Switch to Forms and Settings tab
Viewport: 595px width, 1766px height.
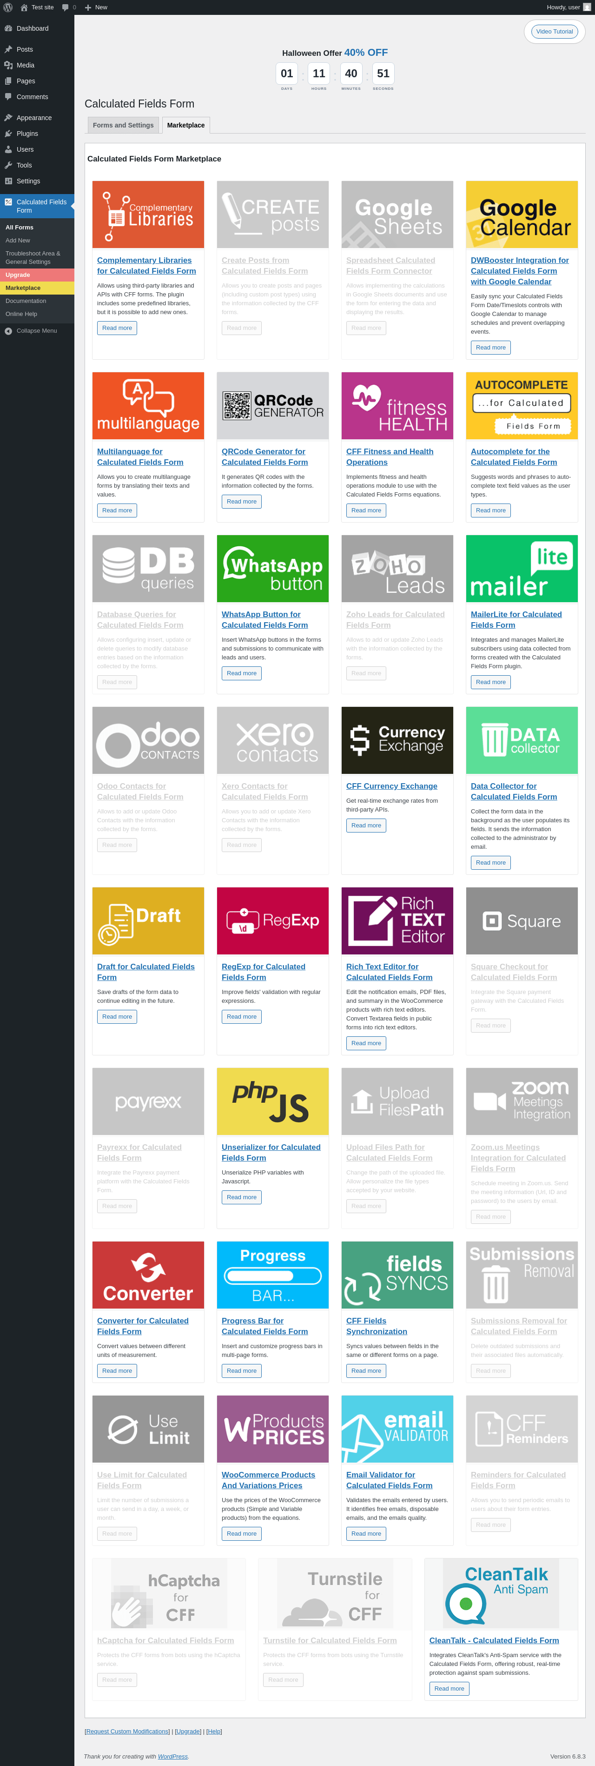point(123,125)
